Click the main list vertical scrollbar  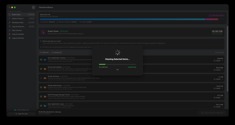(x=227, y=59)
